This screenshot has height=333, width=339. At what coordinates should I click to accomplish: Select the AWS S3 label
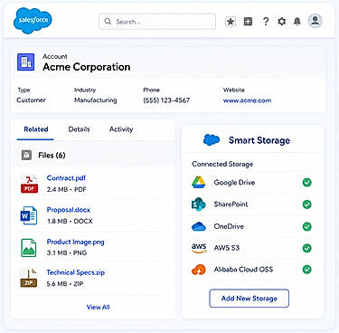coord(227,248)
